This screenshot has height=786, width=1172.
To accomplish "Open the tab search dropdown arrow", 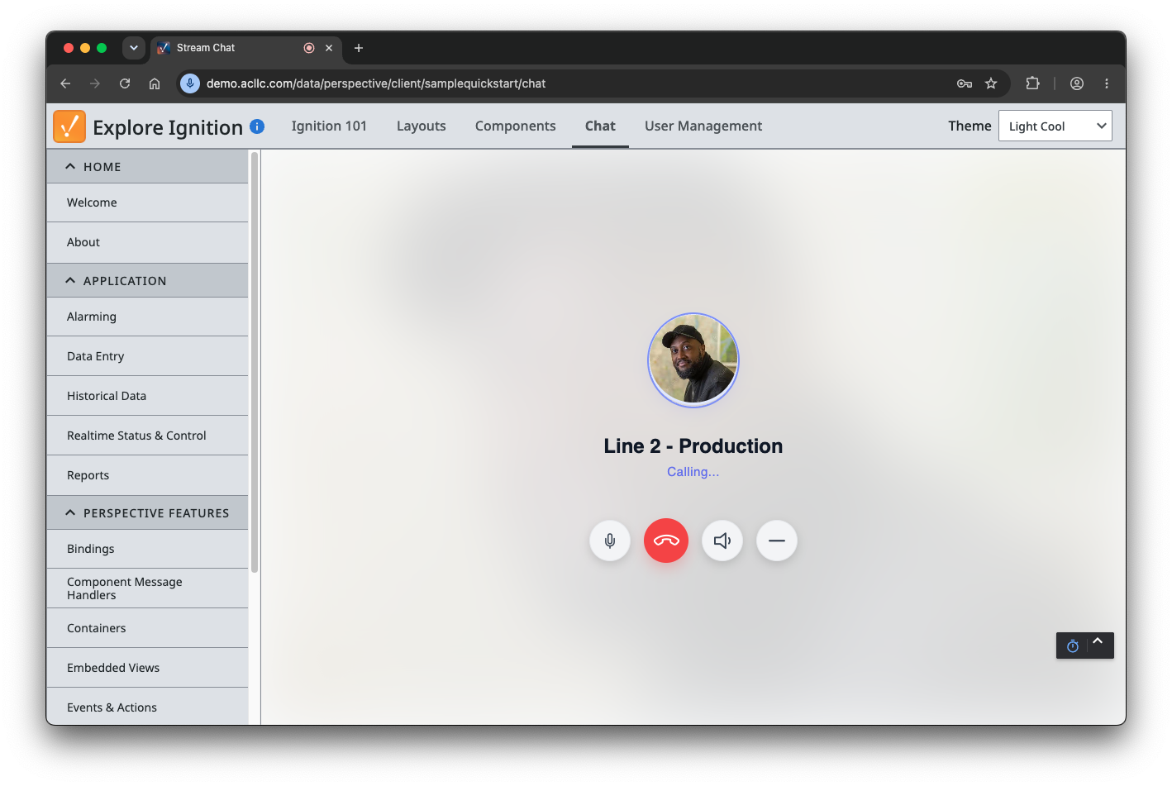I will [x=134, y=48].
